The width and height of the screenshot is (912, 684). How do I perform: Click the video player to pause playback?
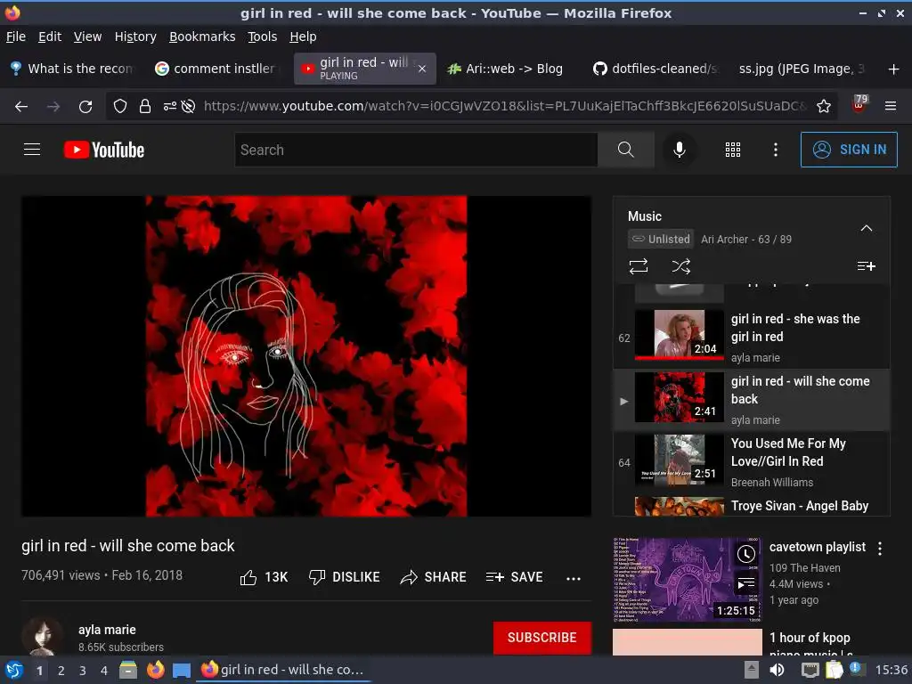tap(306, 356)
